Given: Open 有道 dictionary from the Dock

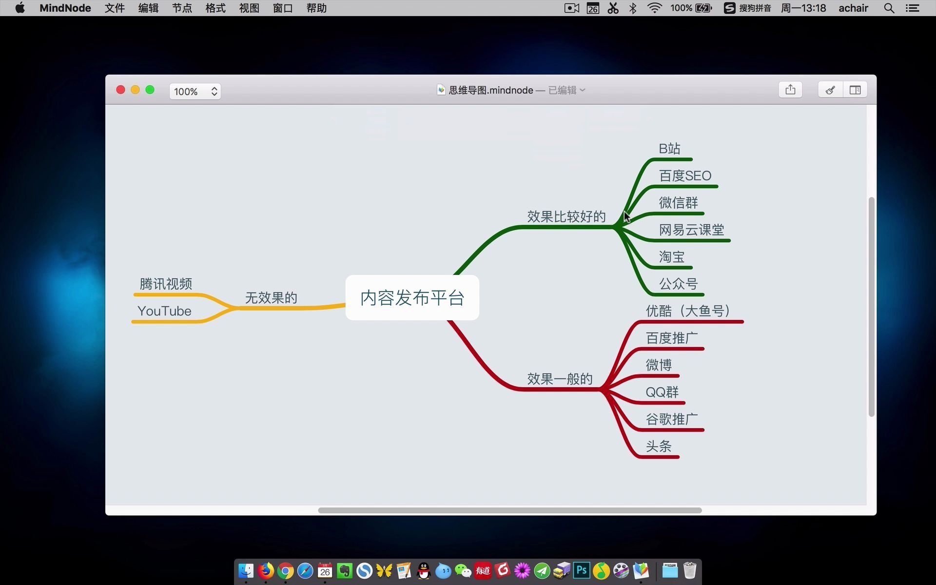Looking at the screenshot, I should [483, 570].
